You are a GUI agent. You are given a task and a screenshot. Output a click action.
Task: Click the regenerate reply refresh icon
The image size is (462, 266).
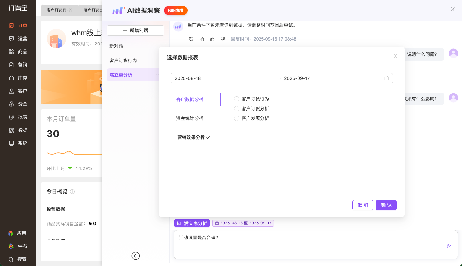(191, 39)
